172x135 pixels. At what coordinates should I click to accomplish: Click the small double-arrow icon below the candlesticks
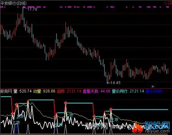pos(153,86)
